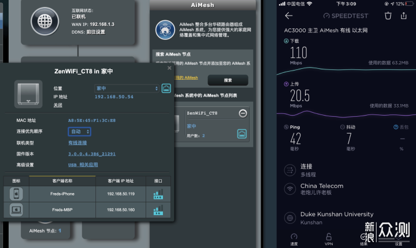The width and height of the screenshot is (416, 248).
Task: Tap the share icon in Speedtest
Action: click(x=403, y=16)
